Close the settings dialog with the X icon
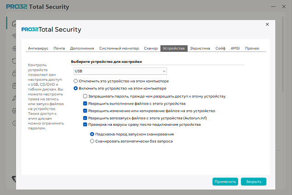Screen dimensions: 292x195 (x=267, y=24)
